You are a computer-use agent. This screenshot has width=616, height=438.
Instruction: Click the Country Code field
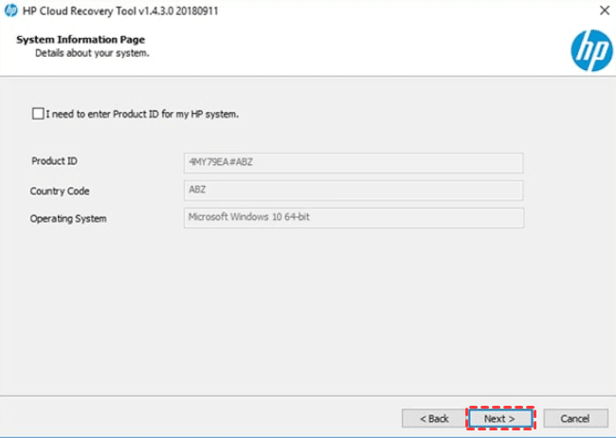(353, 191)
